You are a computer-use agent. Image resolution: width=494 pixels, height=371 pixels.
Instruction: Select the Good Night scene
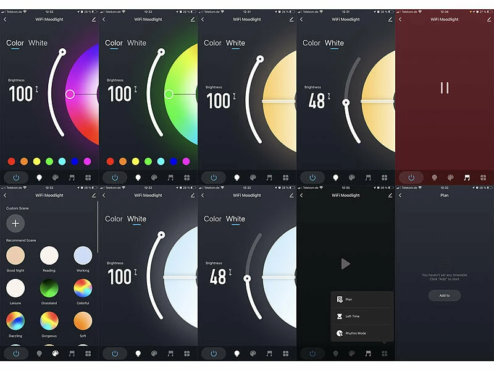[x=15, y=255]
